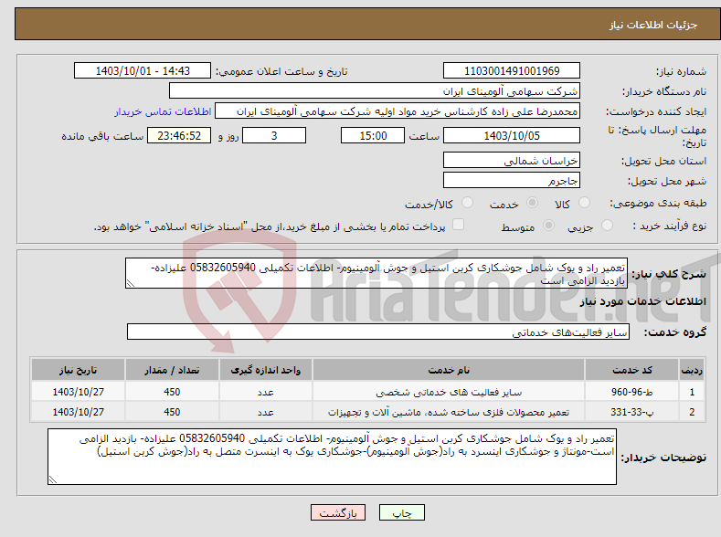Screen dimensions: 721x537
Task: Click the unit عدد in row 2
Action: (266, 412)
